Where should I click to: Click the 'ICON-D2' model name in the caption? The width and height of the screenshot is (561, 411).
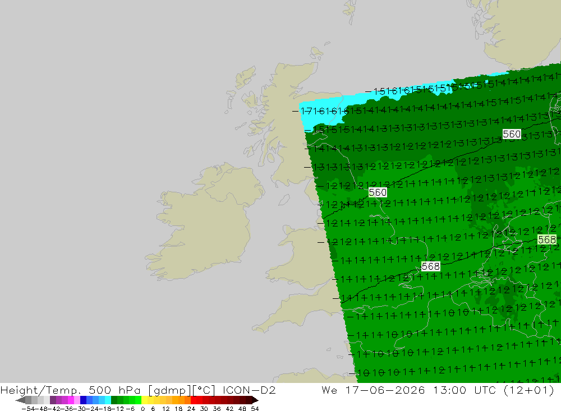tap(249, 390)
